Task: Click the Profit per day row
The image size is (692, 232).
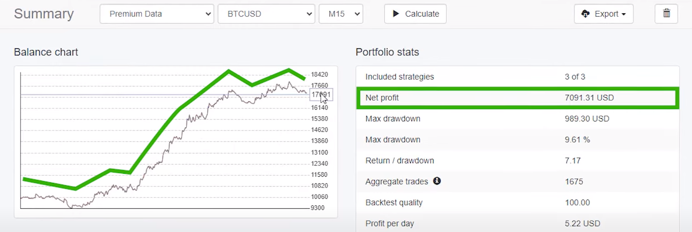Action: pyautogui.click(x=518, y=223)
